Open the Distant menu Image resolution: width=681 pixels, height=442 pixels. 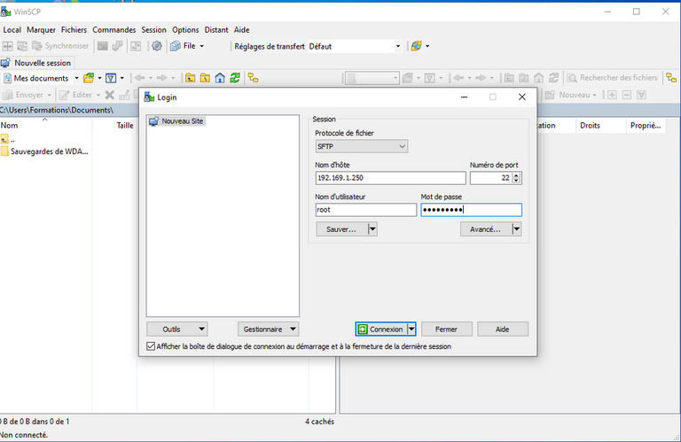(216, 30)
